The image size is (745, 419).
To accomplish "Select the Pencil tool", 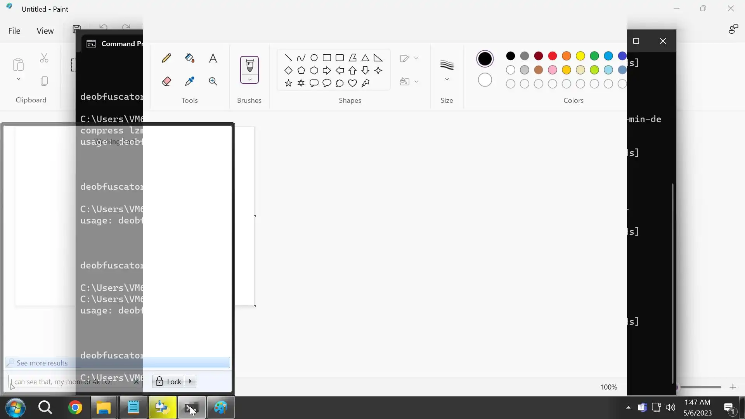I will point(166,58).
